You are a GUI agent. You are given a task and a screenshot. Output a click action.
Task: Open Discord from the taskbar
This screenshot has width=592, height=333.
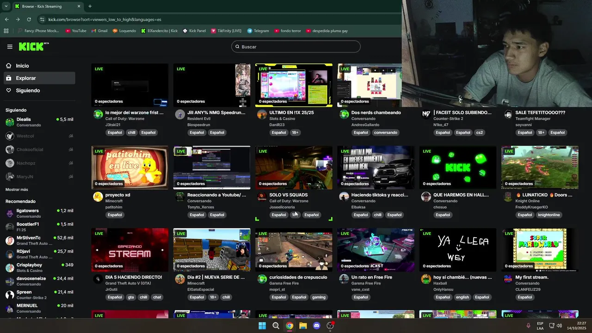click(x=316, y=326)
